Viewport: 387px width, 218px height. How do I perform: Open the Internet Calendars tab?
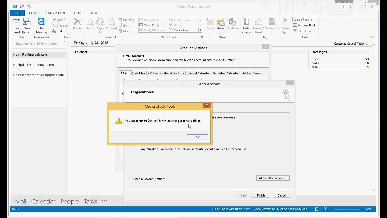[198, 73]
